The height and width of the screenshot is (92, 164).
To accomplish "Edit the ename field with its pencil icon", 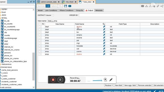I will pyautogui.click(x=104, y=38).
